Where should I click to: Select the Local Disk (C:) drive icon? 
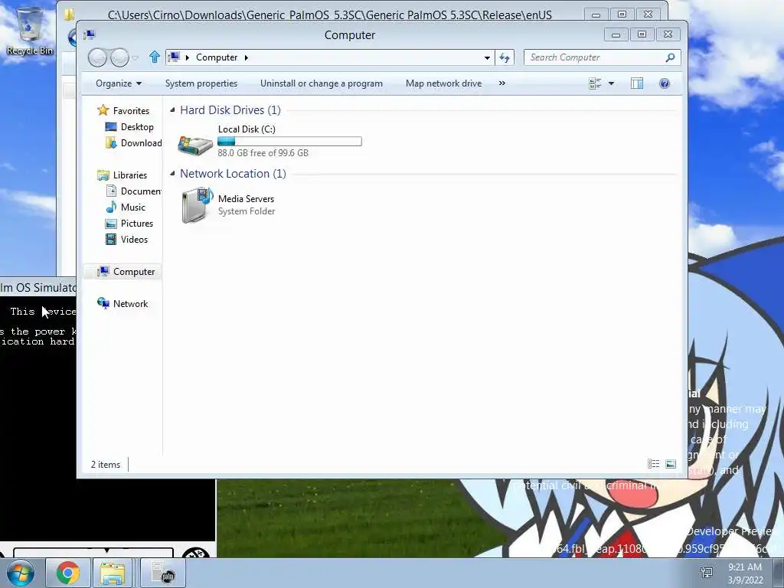click(x=195, y=145)
